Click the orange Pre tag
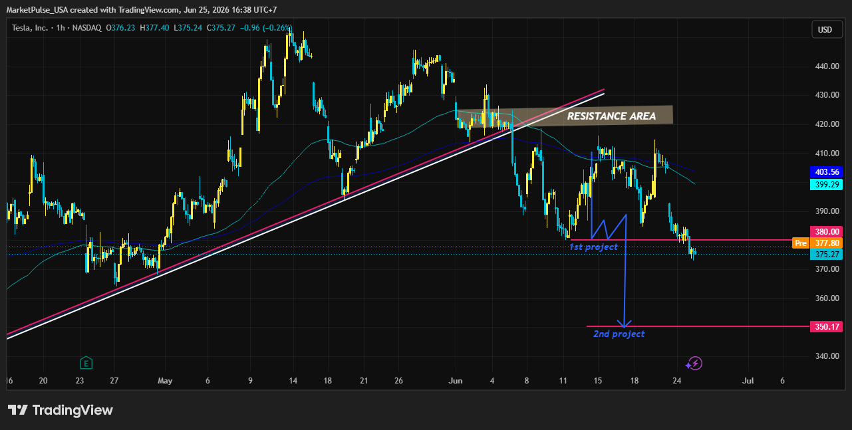The height and width of the screenshot is (430, 852). pyautogui.click(x=801, y=243)
